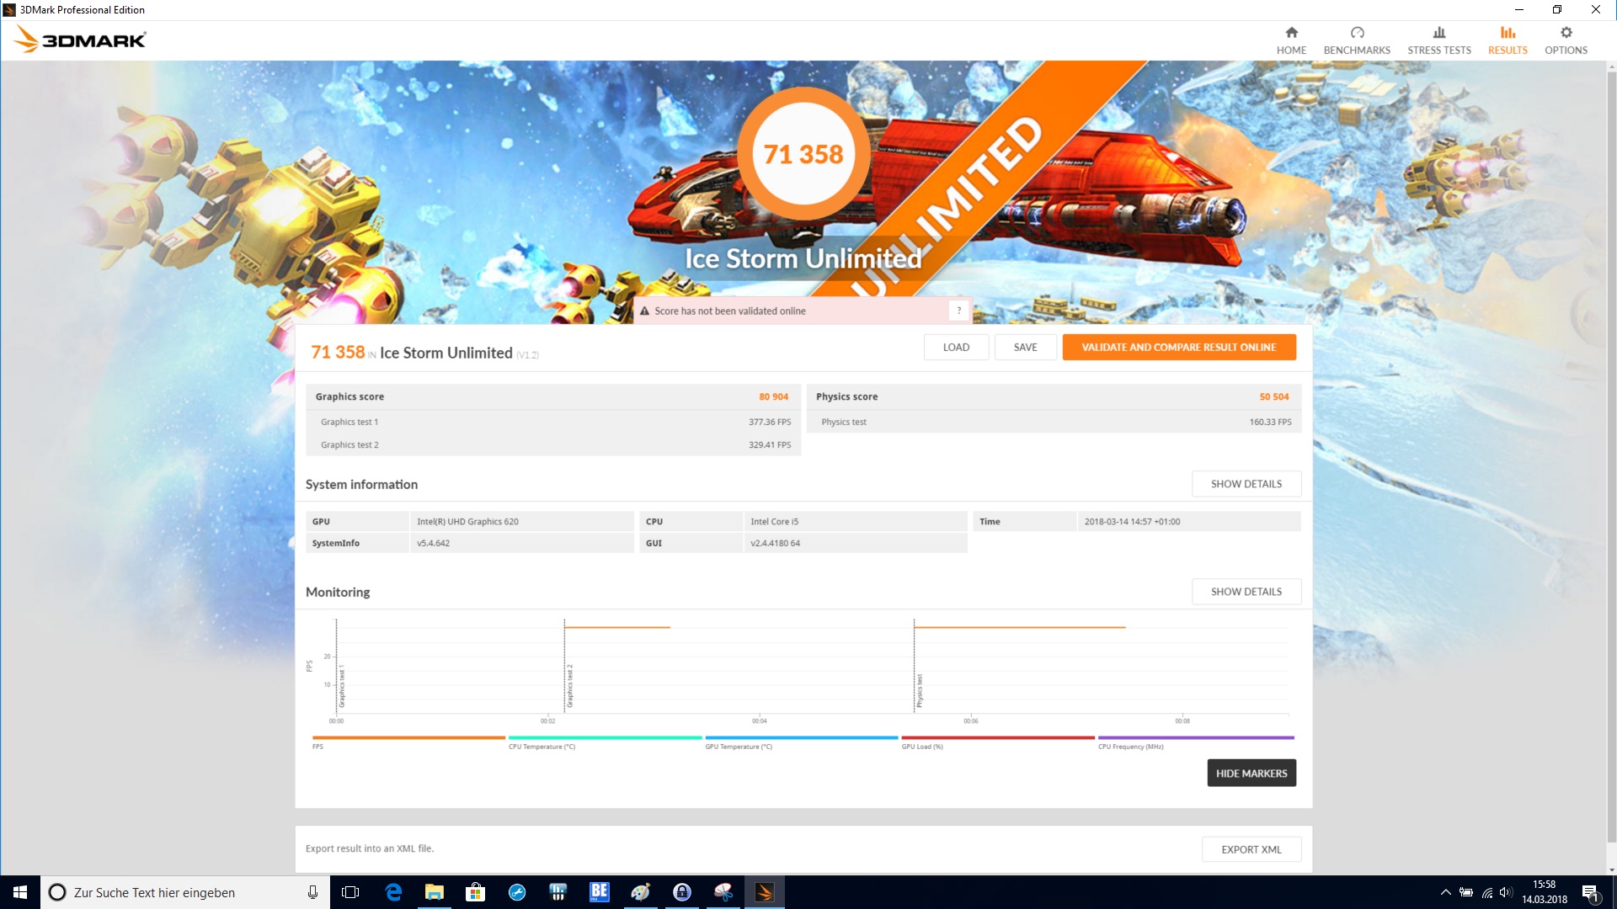Toggle the CPU Temperature legend series

[x=605, y=742]
